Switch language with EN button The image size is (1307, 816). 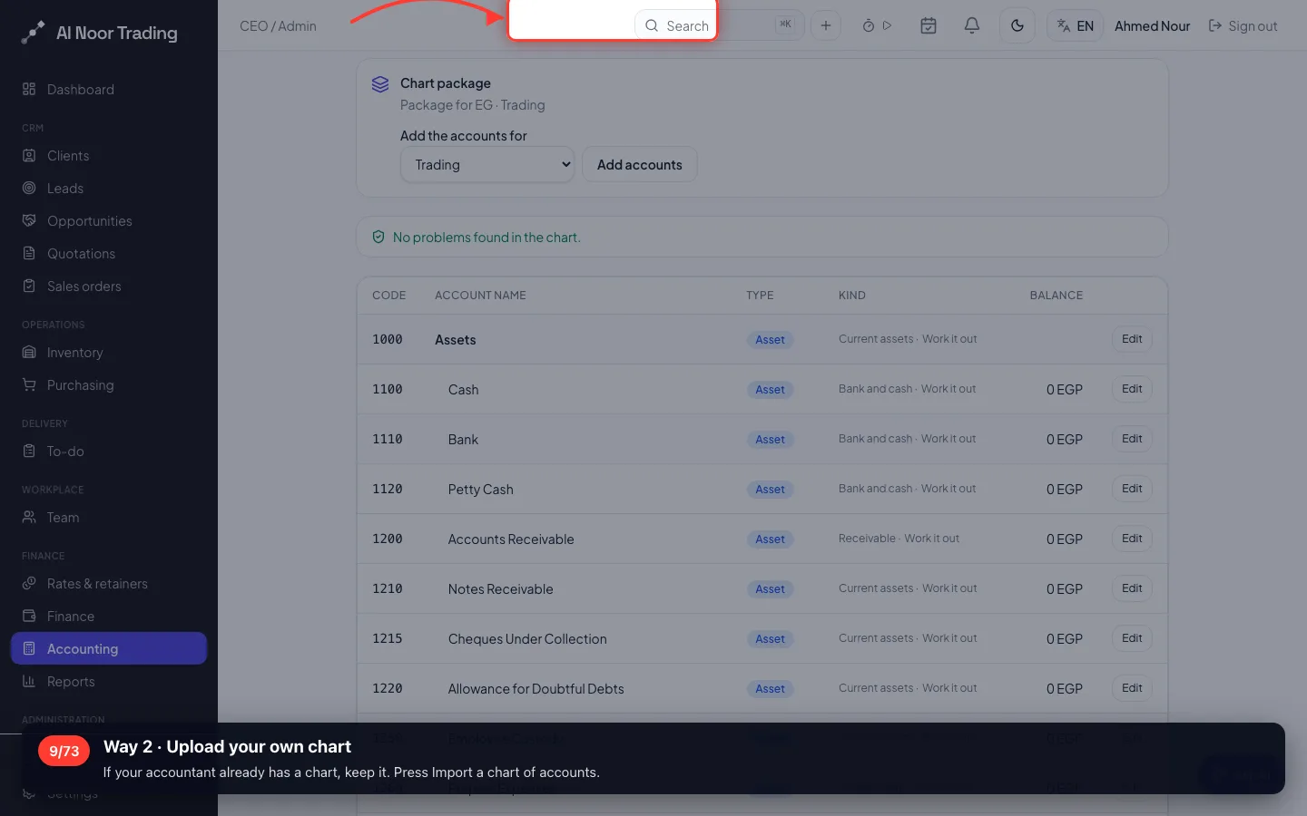pos(1075,25)
